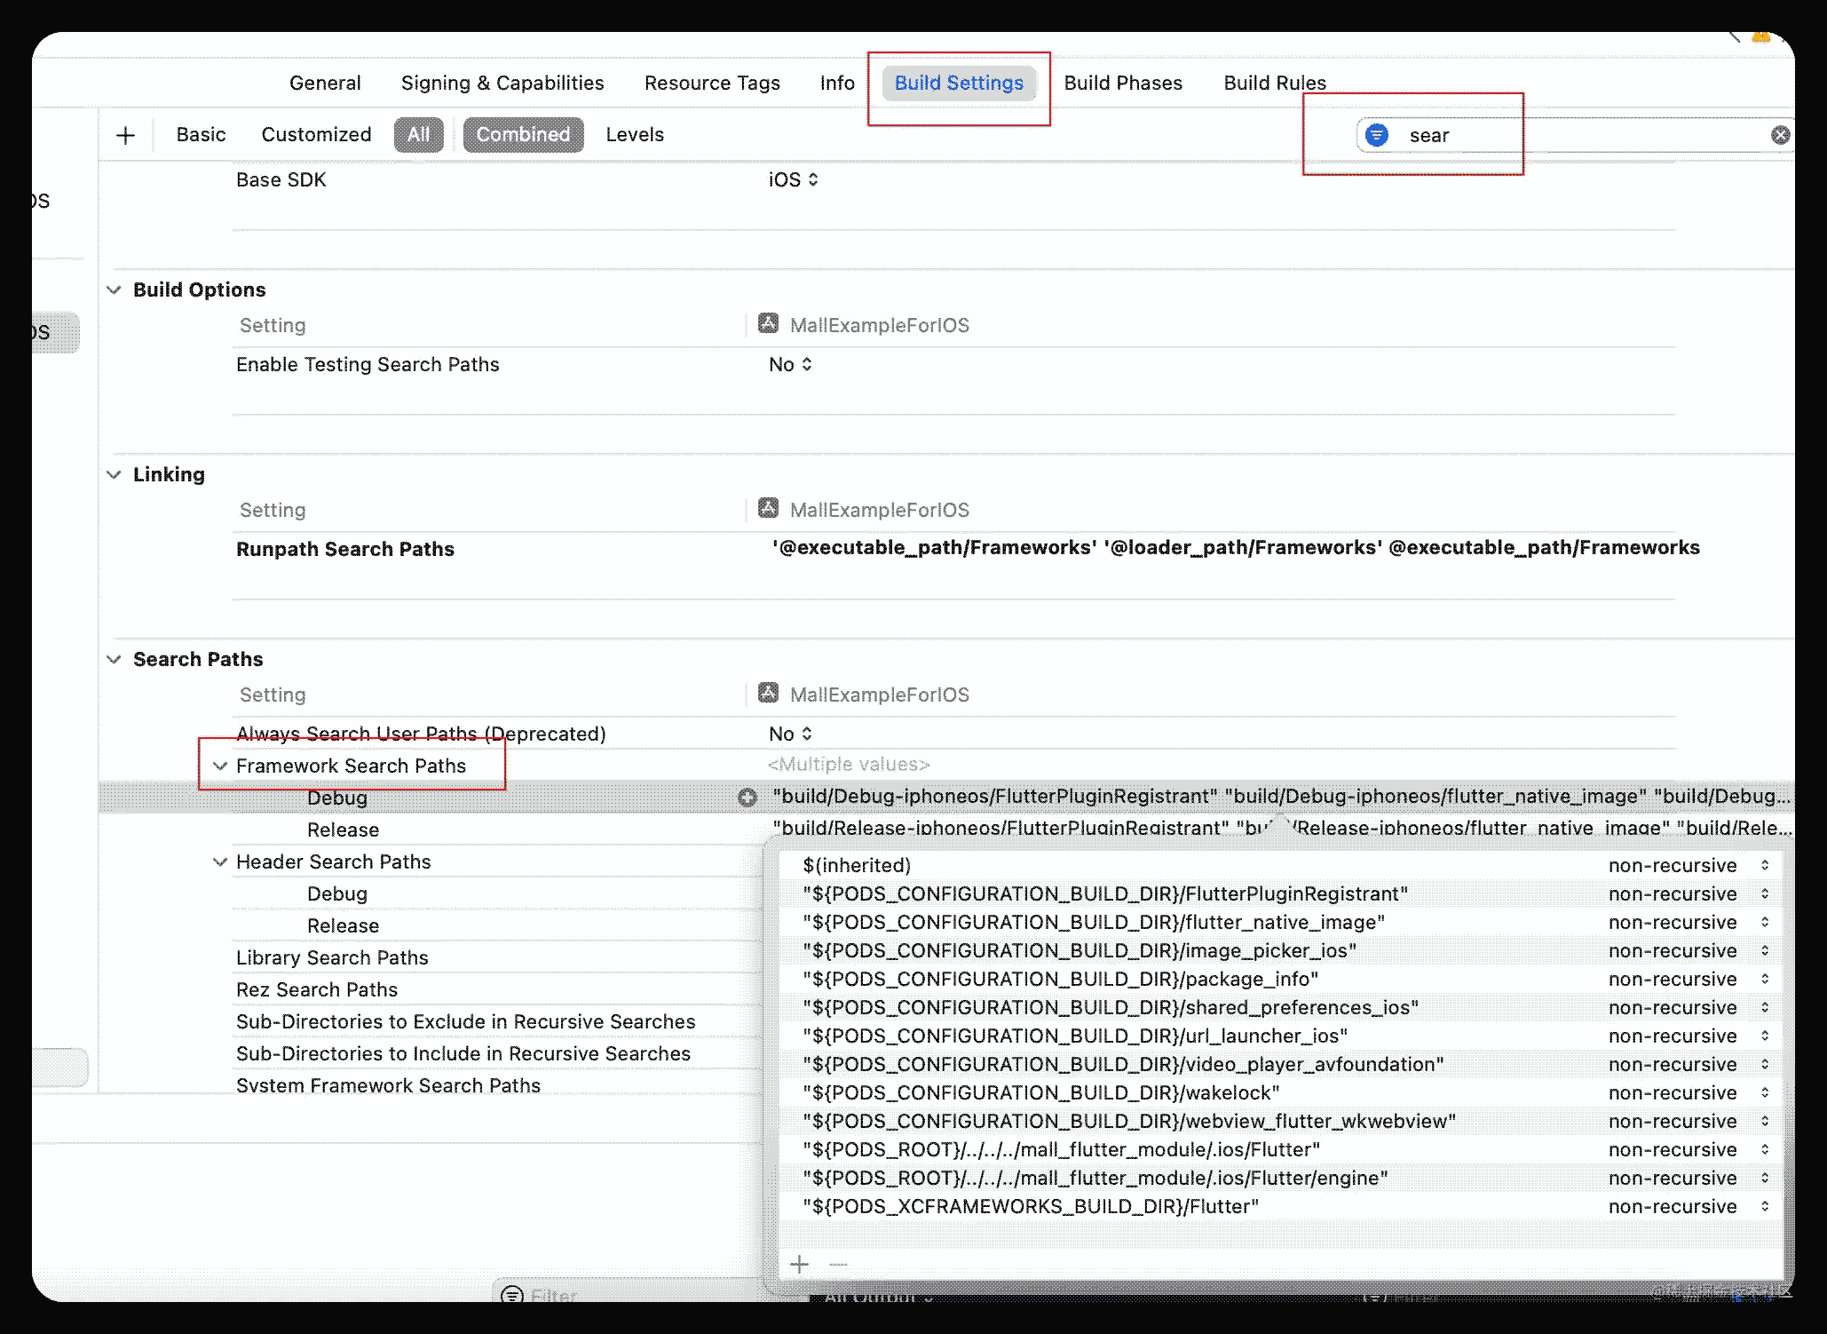
Task: Click the target icon in Search Paths header
Action: pos(768,693)
